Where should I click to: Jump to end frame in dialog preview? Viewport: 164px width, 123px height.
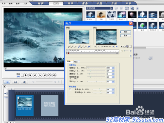[117, 47]
